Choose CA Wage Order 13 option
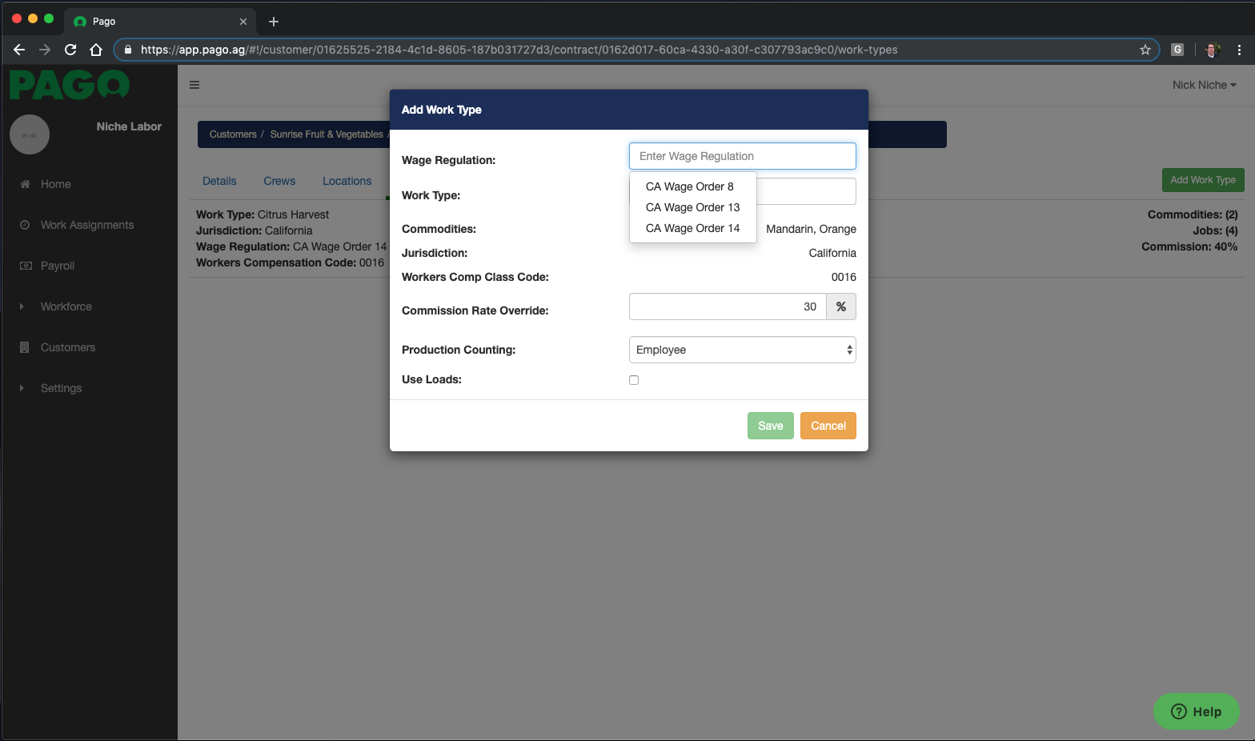Screen dimensions: 1255x741 (693, 207)
